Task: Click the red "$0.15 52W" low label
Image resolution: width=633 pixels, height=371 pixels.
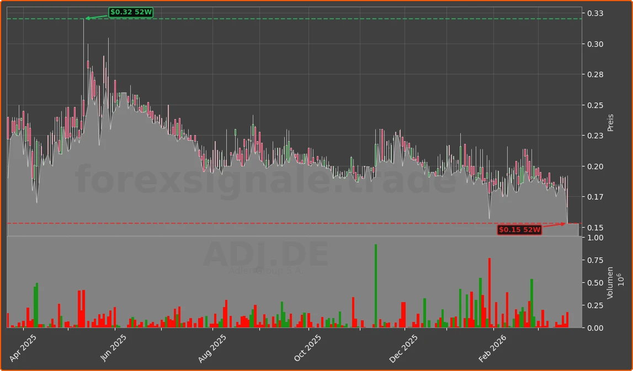Action: tap(519, 230)
